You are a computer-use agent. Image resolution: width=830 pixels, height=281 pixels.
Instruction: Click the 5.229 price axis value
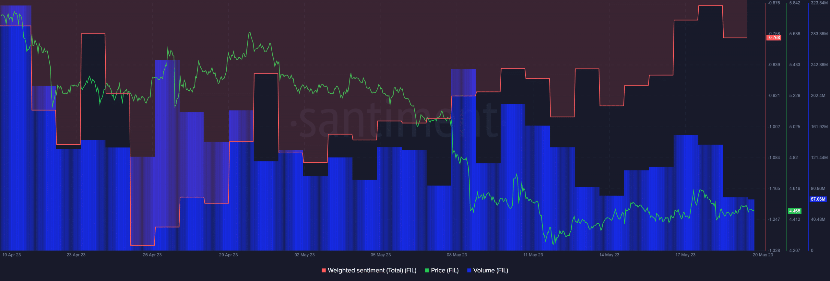795,96
